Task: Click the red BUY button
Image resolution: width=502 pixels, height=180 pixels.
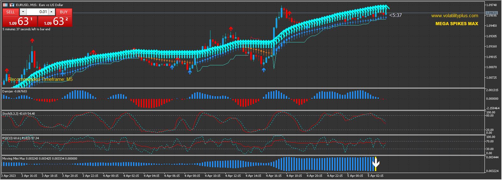Action: coord(64,12)
